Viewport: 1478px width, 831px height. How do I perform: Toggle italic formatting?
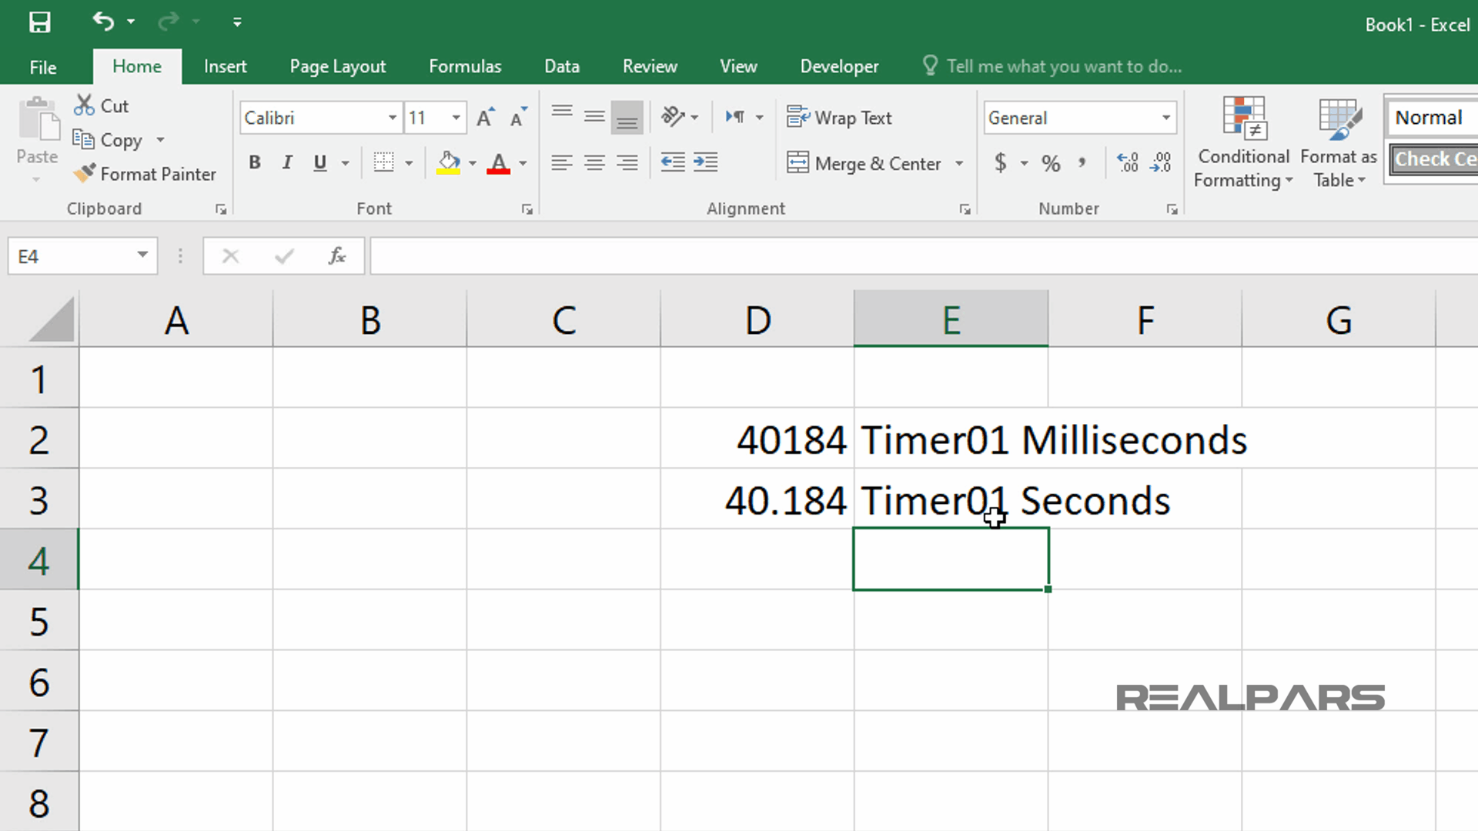click(286, 162)
